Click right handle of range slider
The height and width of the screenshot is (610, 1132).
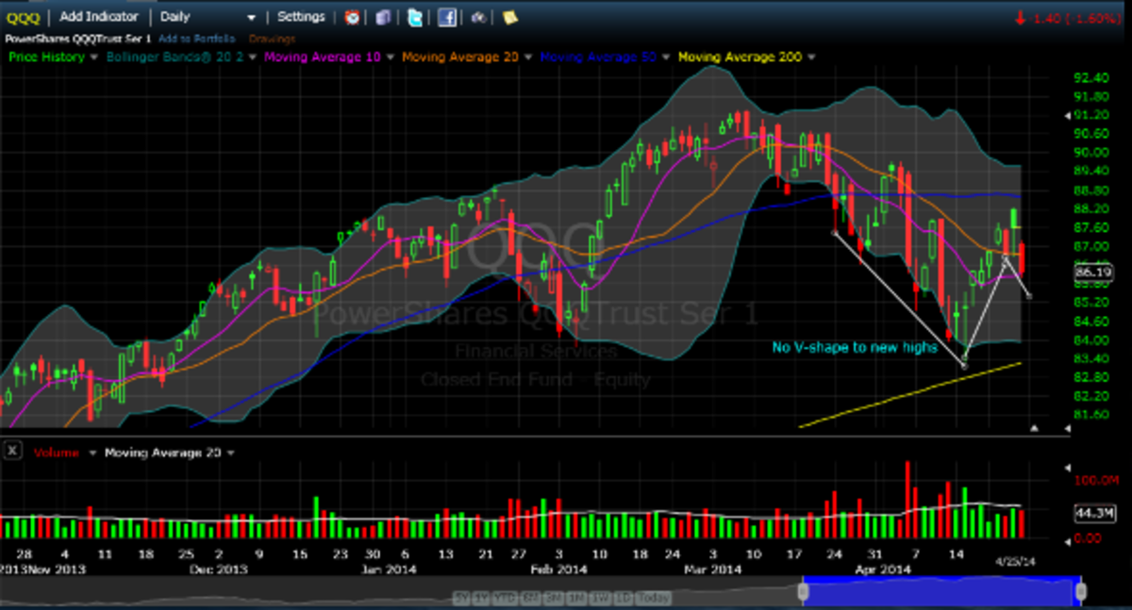point(1081,591)
